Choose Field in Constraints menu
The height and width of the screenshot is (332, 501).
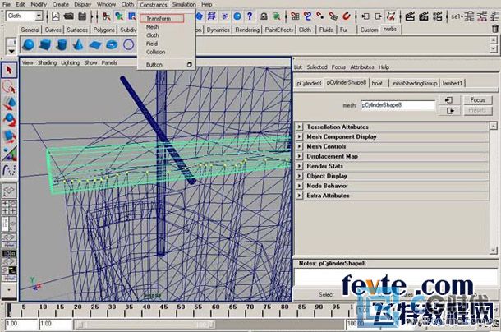tap(152, 44)
